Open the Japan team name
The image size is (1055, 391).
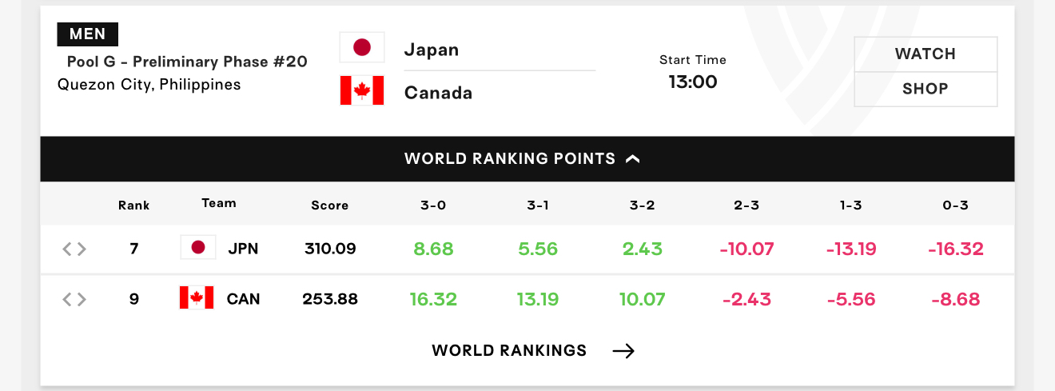pos(432,50)
